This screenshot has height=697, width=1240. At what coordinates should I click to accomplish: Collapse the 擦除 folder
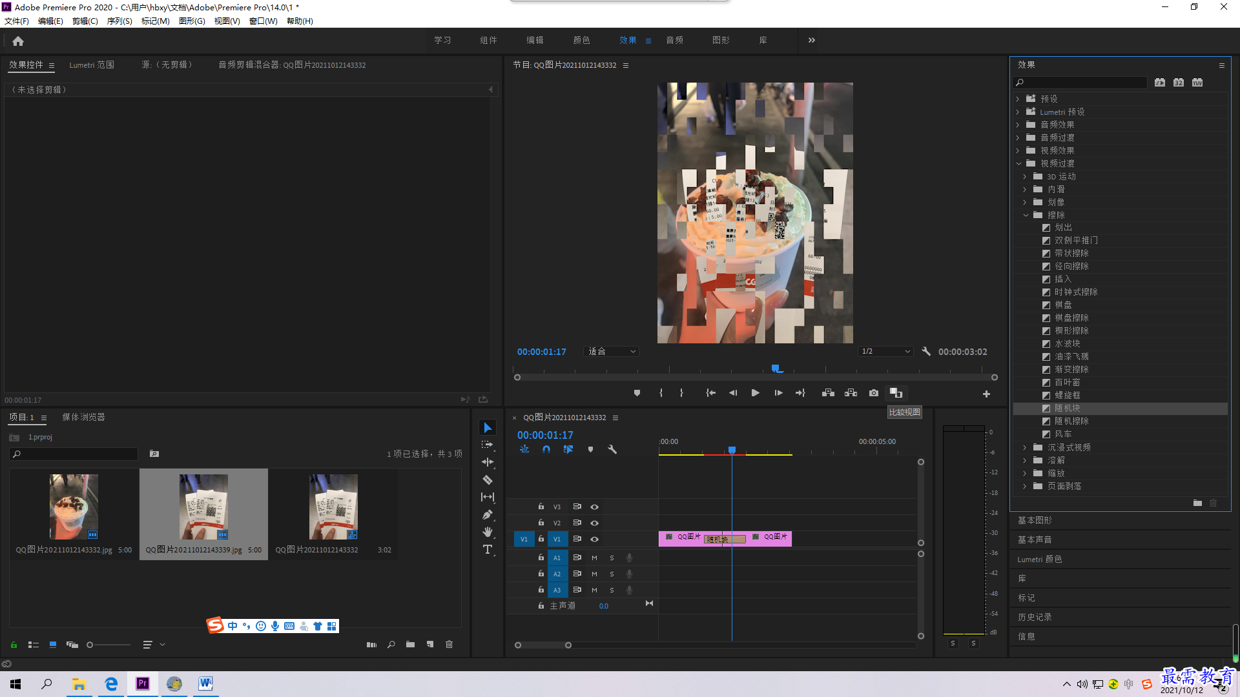pyautogui.click(x=1026, y=215)
